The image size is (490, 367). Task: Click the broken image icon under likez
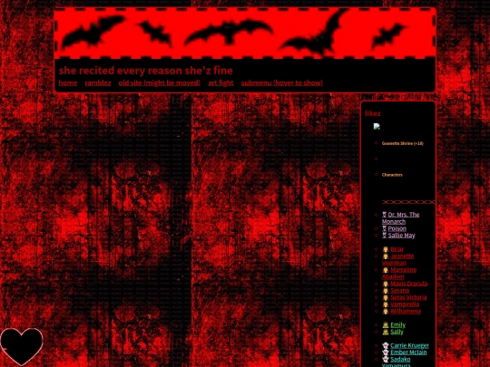377,126
